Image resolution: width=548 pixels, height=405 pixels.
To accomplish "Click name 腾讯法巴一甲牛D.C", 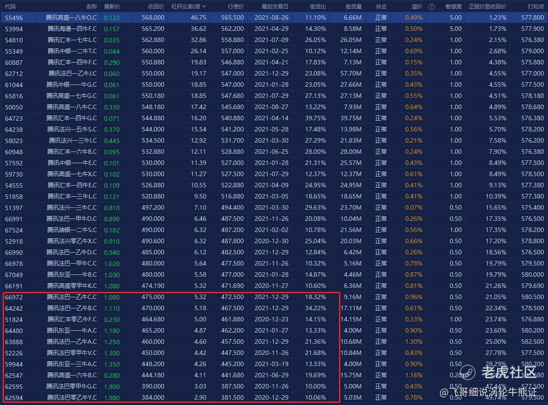I will 71,219.
